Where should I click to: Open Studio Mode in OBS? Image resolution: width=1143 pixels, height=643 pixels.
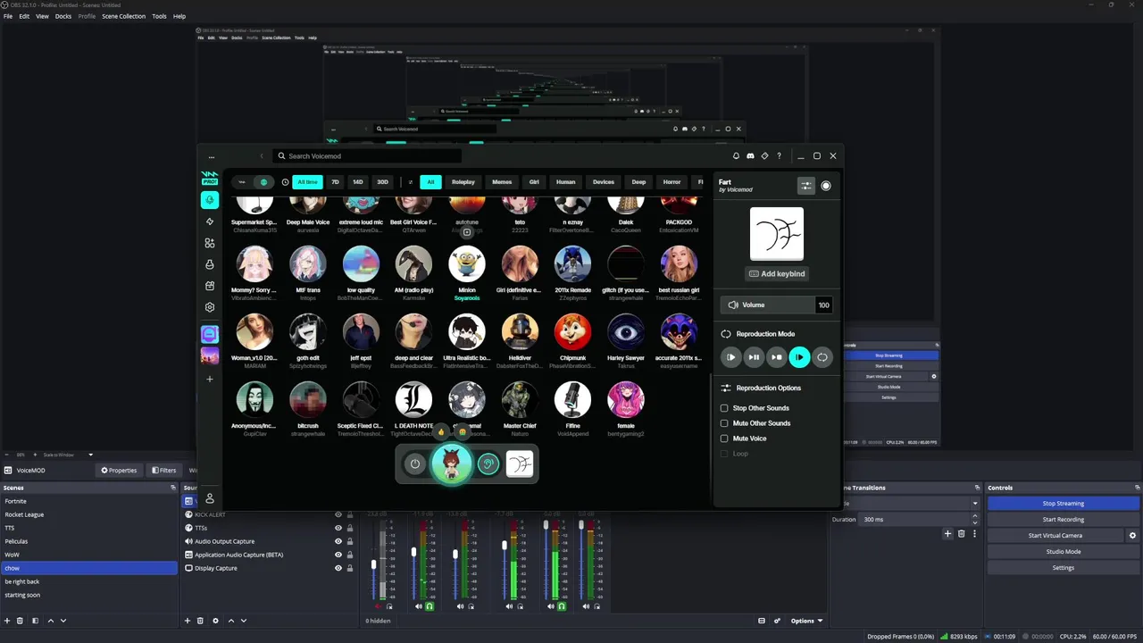click(1063, 552)
